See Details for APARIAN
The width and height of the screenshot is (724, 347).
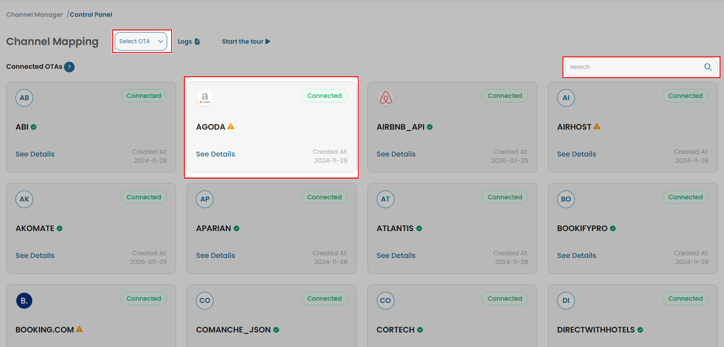click(x=215, y=256)
